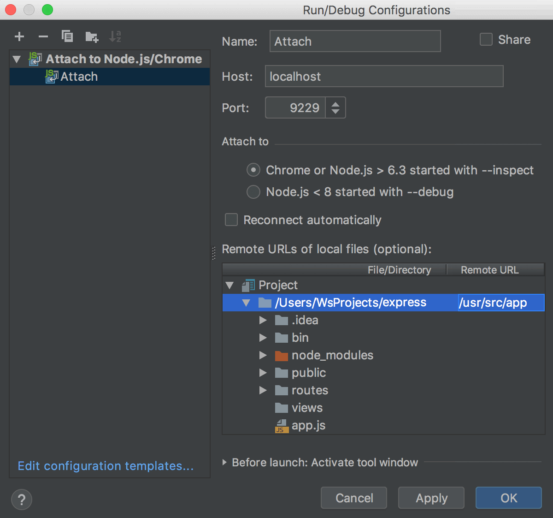The image size is (553, 518).
Task: Copy the selected configuration
Action: click(x=67, y=36)
